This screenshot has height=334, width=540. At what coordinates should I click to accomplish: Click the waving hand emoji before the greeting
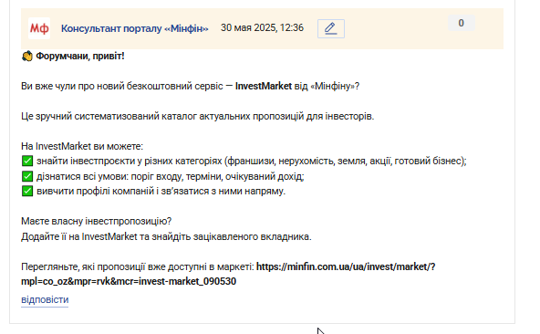tap(27, 56)
